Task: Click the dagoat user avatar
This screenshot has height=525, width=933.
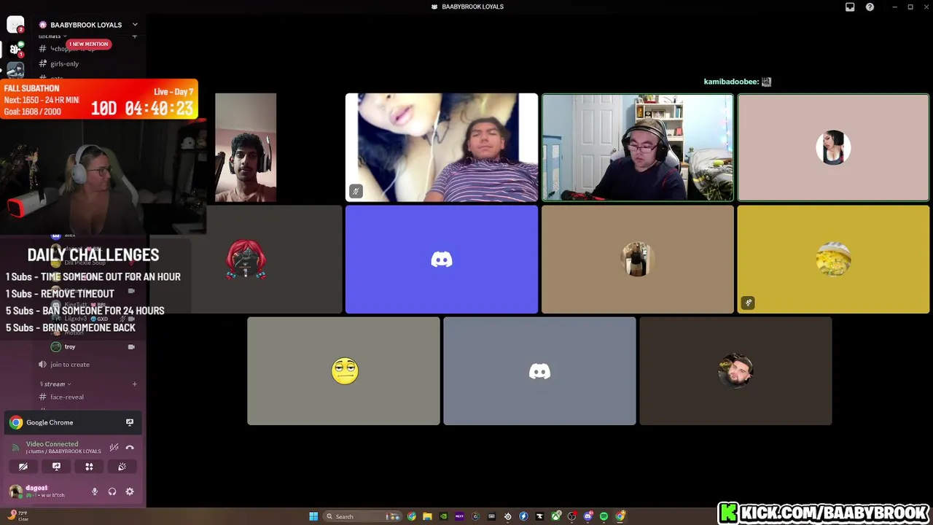Action: [15, 491]
